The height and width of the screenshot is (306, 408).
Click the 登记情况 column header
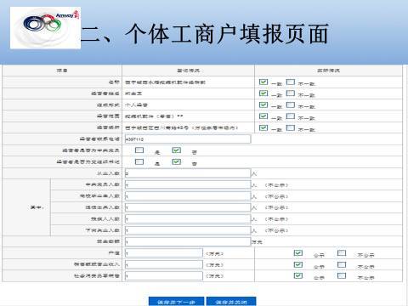point(189,71)
